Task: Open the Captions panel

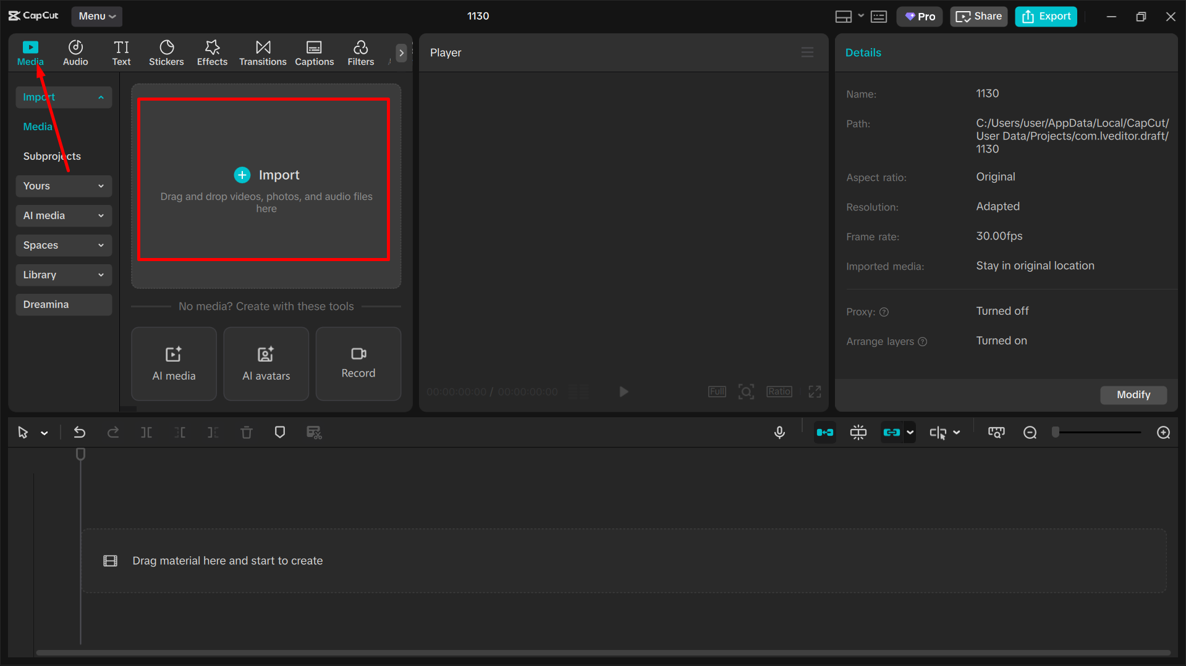Action: [314, 52]
